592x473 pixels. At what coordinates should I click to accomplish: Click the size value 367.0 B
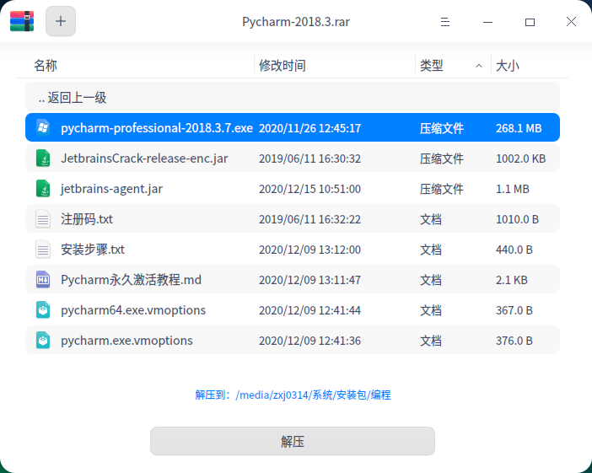pyautogui.click(x=514, y=310)
